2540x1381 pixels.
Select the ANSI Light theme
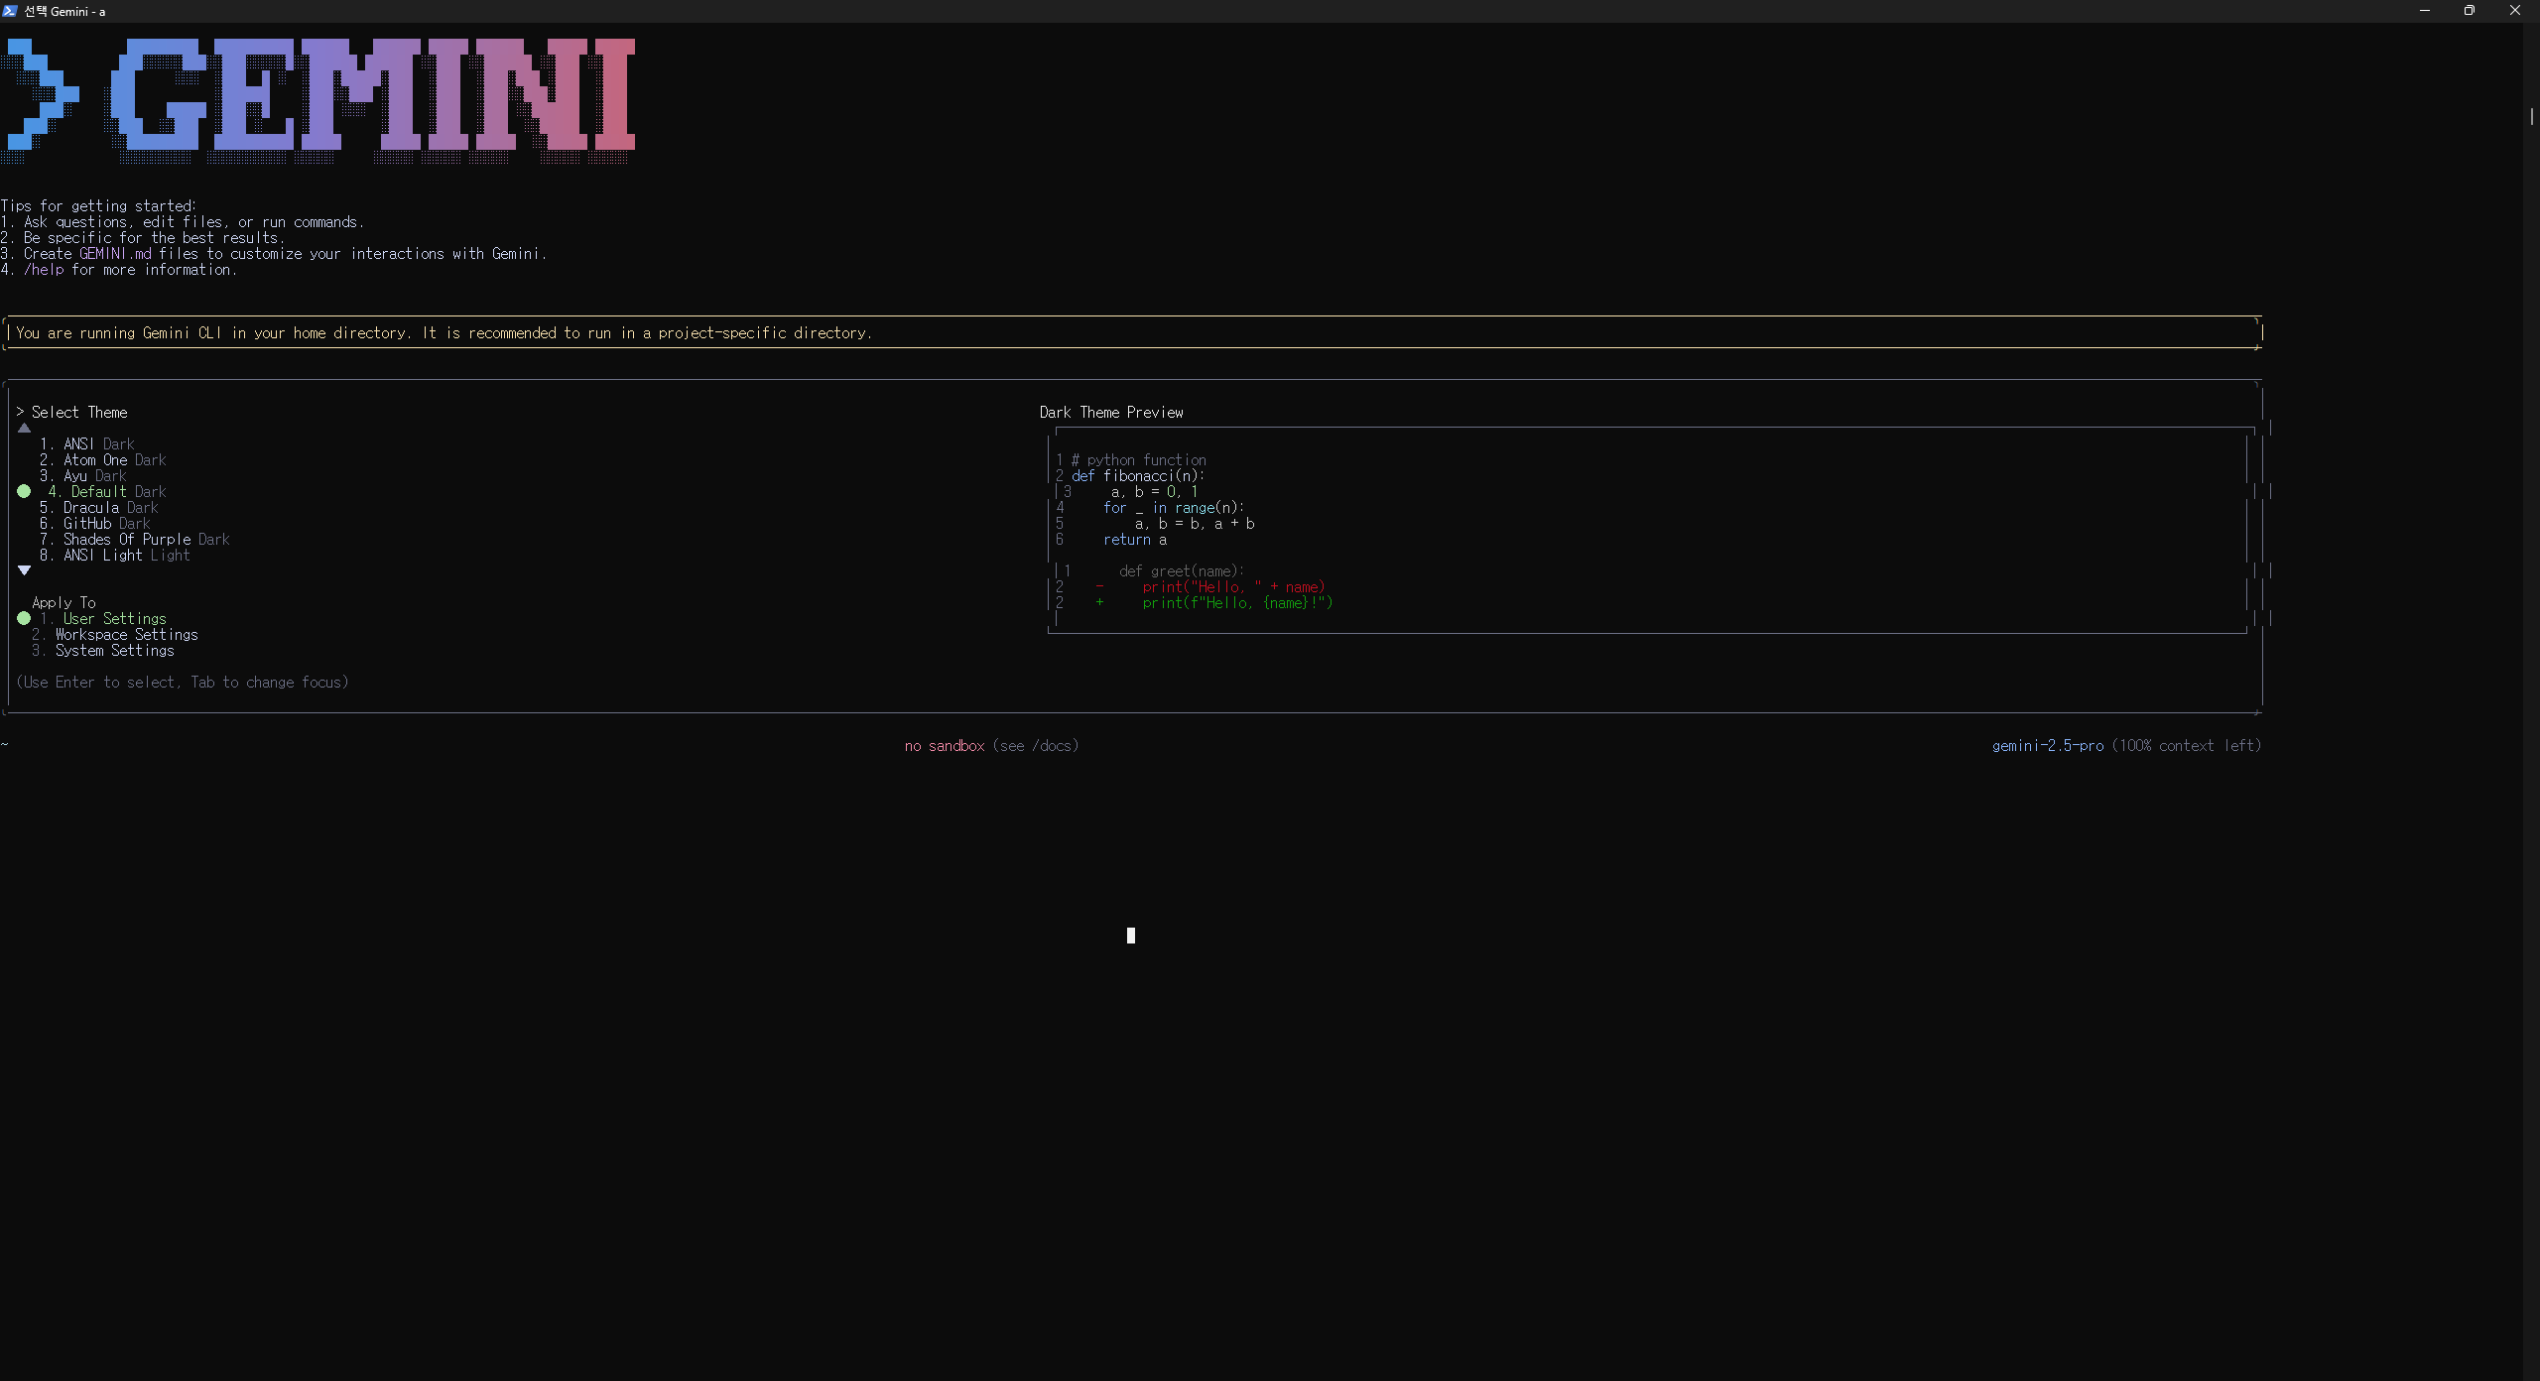click(x=125, y=556)
